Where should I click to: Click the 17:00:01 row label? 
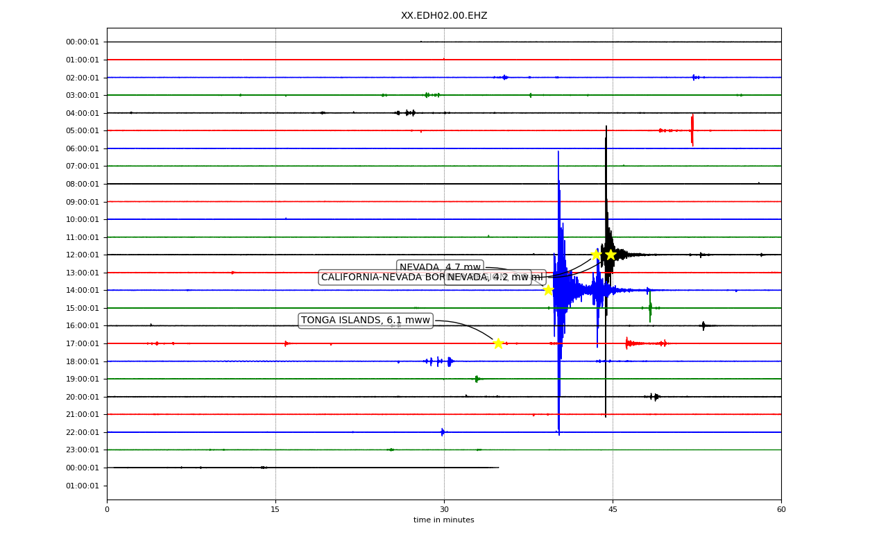click(83, 344)
